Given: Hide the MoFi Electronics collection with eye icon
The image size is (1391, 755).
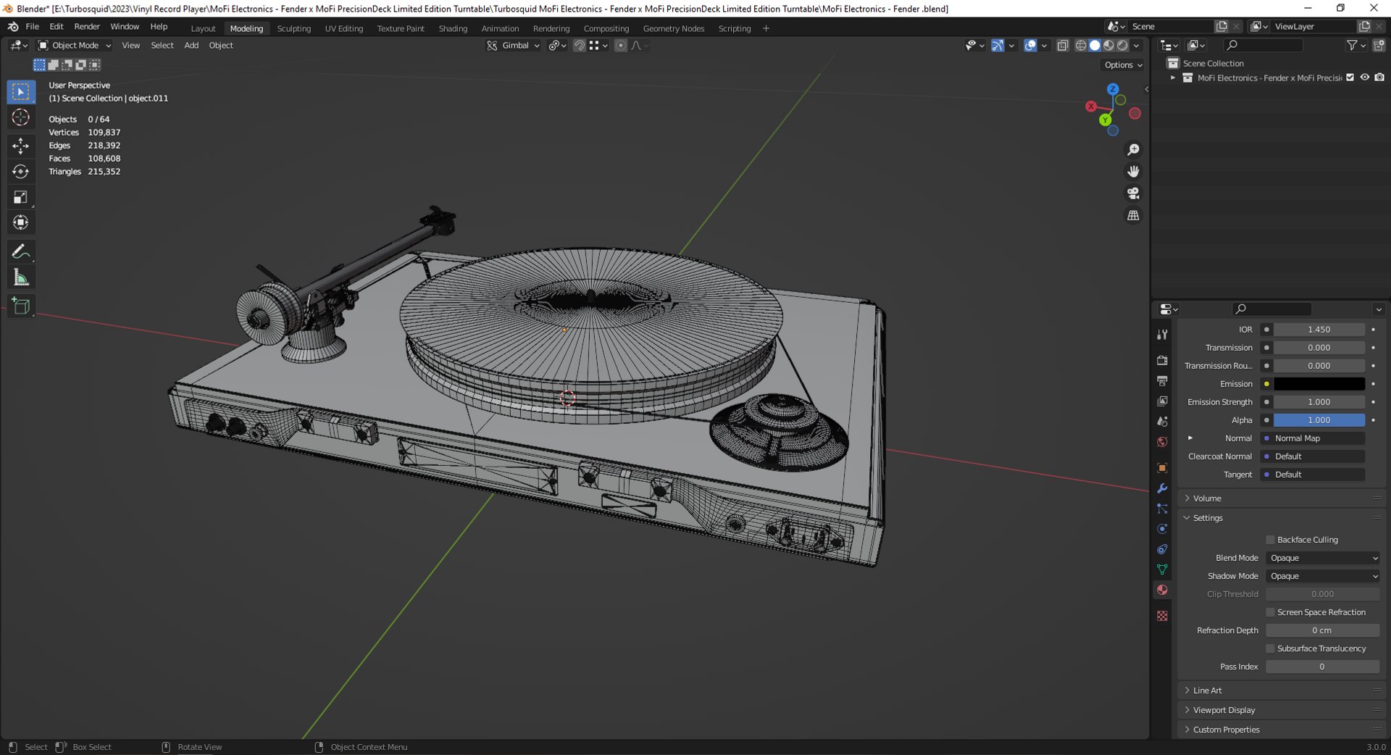Looking at the screenshot, I should [x=1365, y=78].
